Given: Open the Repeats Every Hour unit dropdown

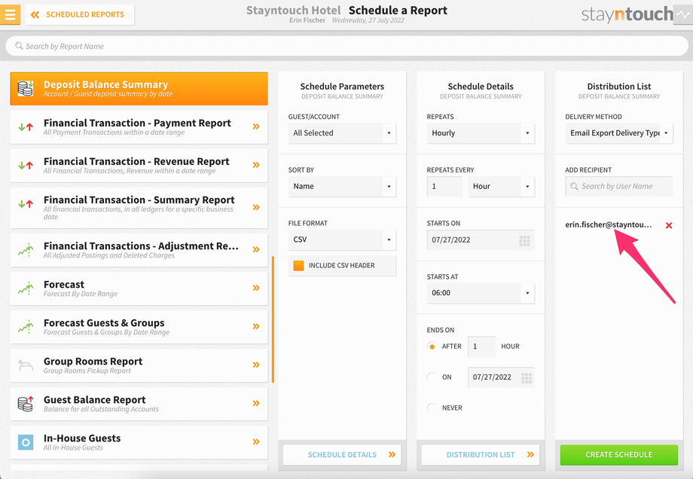Looking at the screenshot, I should point(501,187).
